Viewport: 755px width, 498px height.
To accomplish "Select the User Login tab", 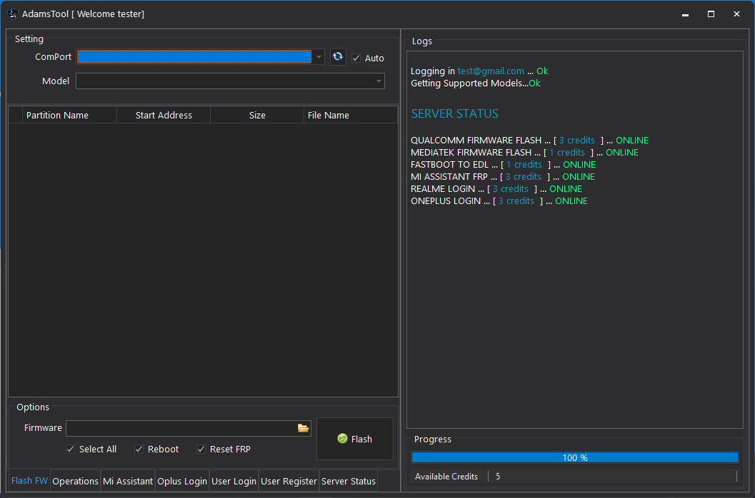I will click(x=234, y=481).
